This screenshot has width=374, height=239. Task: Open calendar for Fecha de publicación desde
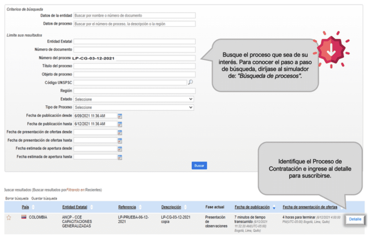click(120, 116)
